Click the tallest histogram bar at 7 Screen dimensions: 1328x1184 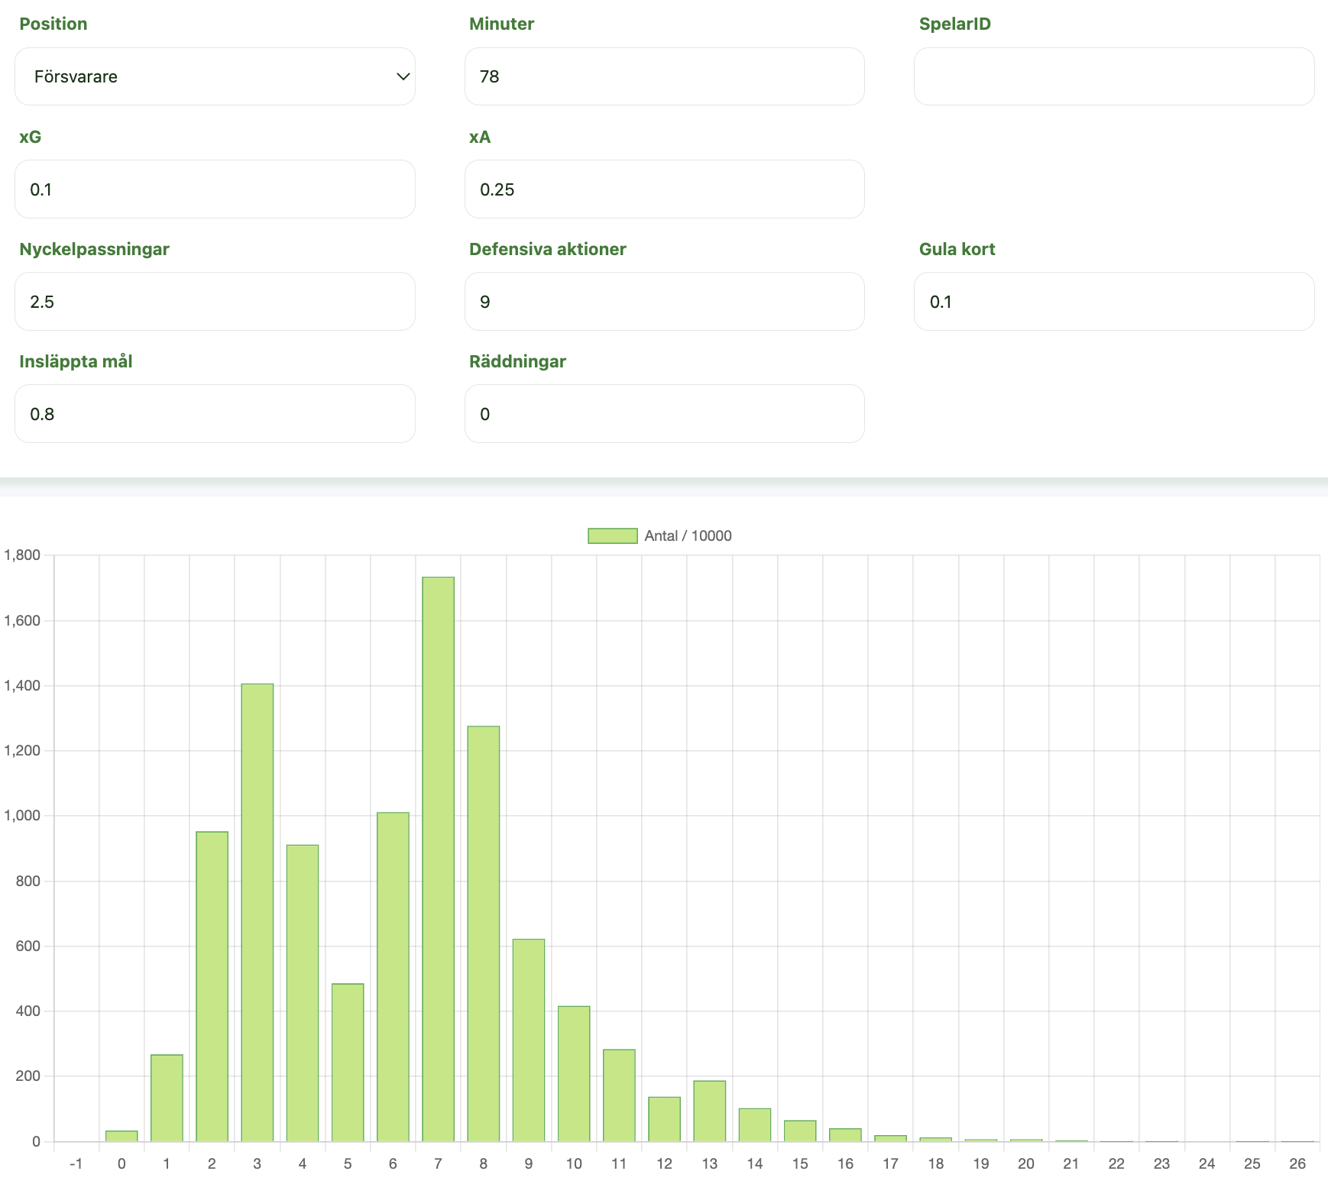coord(438,859)
